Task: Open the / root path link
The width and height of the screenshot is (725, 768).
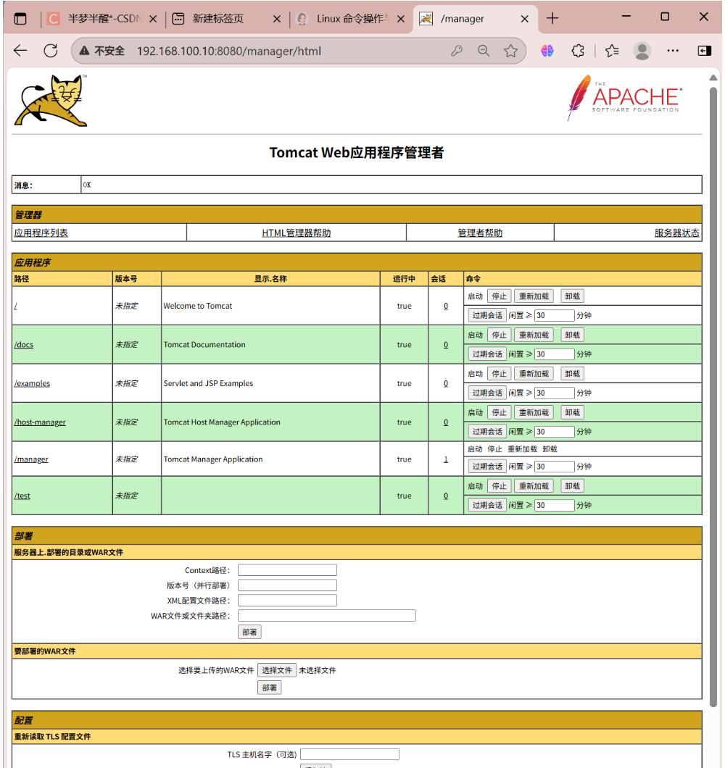Action: pyautogui.click(x=16, y=306)
